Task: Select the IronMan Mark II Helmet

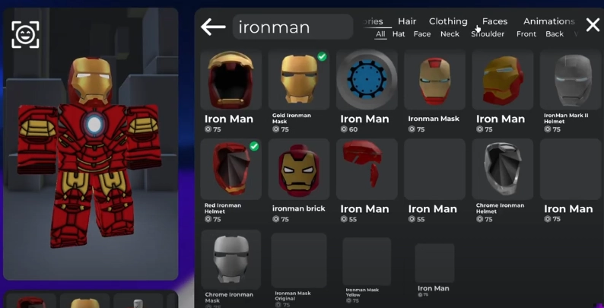Action: 571,79
